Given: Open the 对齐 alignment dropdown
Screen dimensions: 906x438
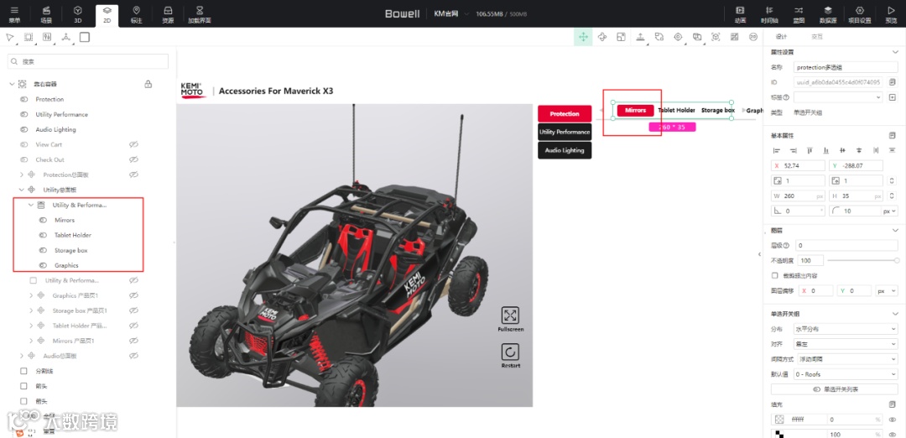Looking at the screenshot, I should click(846, 344).
